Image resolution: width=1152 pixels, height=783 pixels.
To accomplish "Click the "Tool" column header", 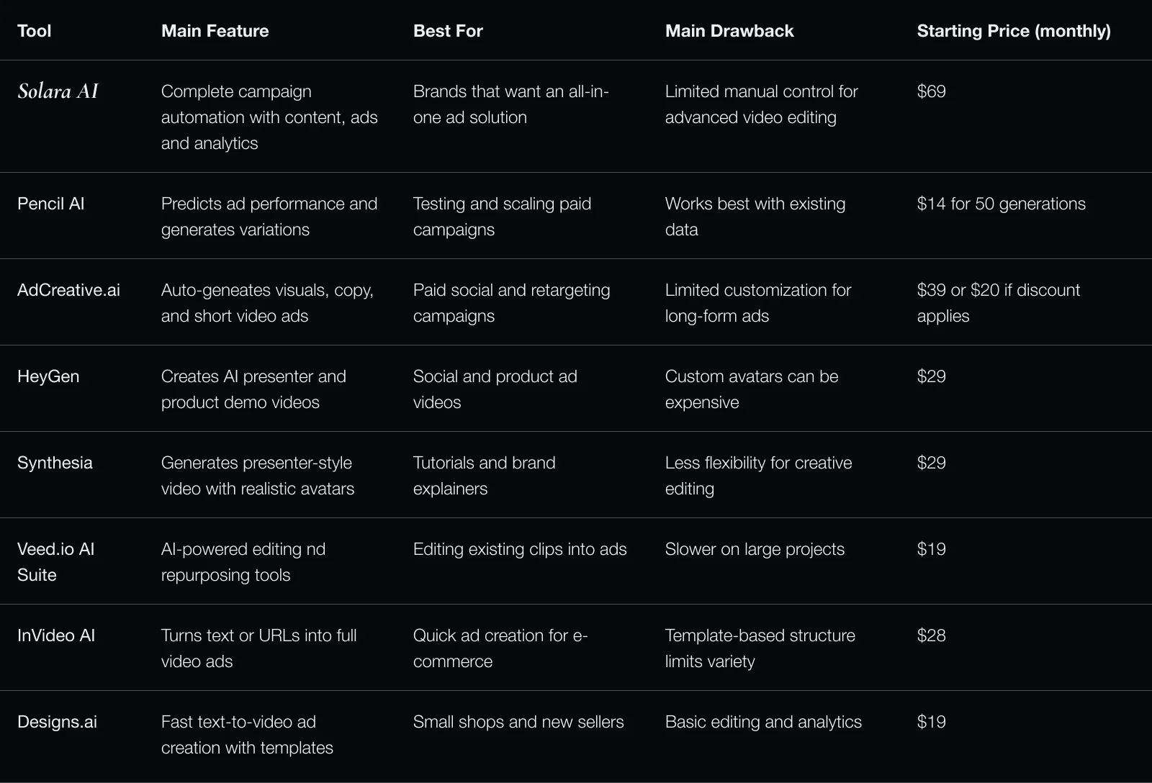I will [34, 31].
